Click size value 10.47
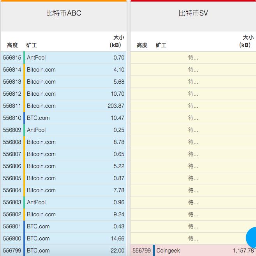Image resolution: width=256 pixels, height=256 pixels. click(118, 118)
